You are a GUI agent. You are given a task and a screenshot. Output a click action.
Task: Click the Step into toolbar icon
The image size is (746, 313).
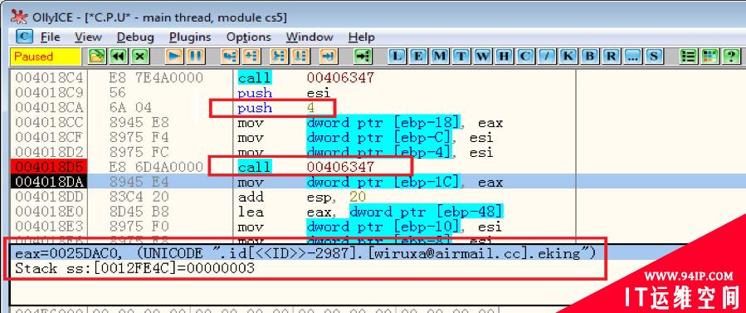[x=230, y=56]
